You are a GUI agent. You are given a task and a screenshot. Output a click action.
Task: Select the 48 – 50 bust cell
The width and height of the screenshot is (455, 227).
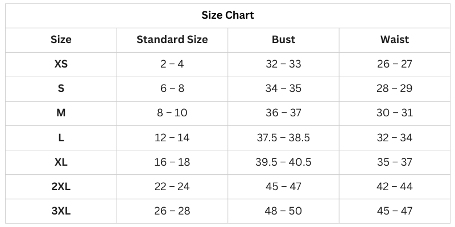coord(283,211)
